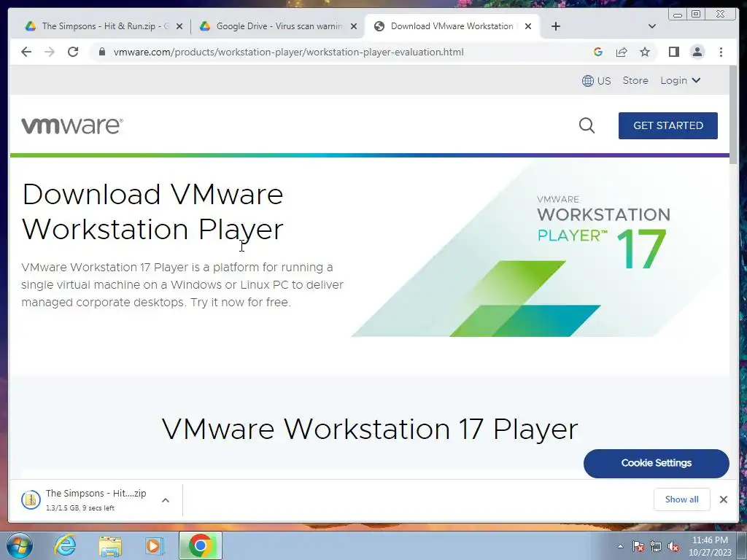Click the forward navigation arrow
Image resolution: width=747 pixels, height=560 pixels.
pyautogui.click(x=49, y=52)
